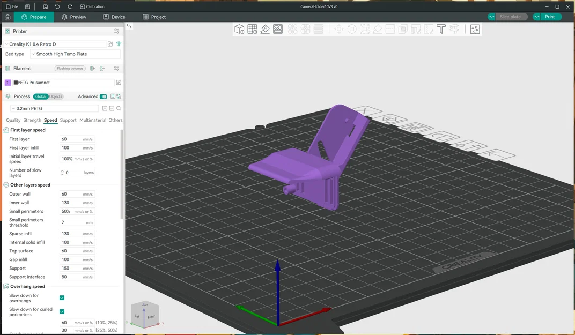This screenshot has width=575, height=335.
Task: Click the Auto orient icon
Action: (x=265, y=29)
